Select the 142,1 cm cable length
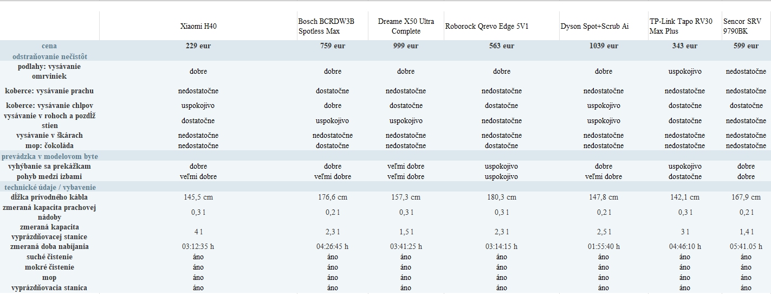This screenshot has height=294, width=771. [685, 197]
